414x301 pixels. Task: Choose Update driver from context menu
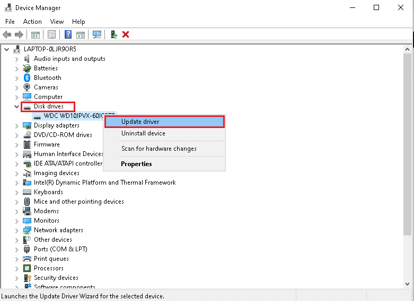pos(140,122)
